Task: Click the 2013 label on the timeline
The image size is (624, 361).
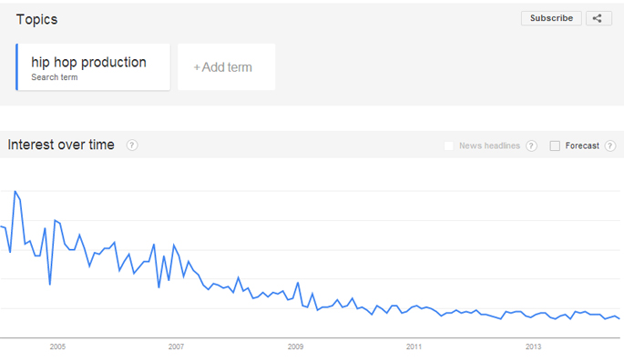Action: click(x=533, y=346)
